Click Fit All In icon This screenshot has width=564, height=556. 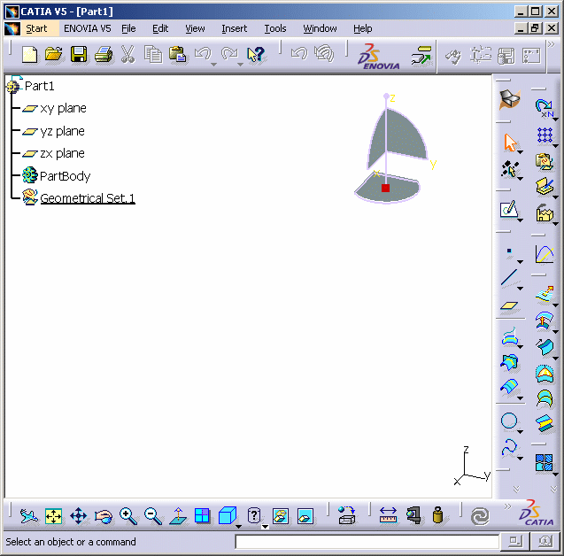54,516
